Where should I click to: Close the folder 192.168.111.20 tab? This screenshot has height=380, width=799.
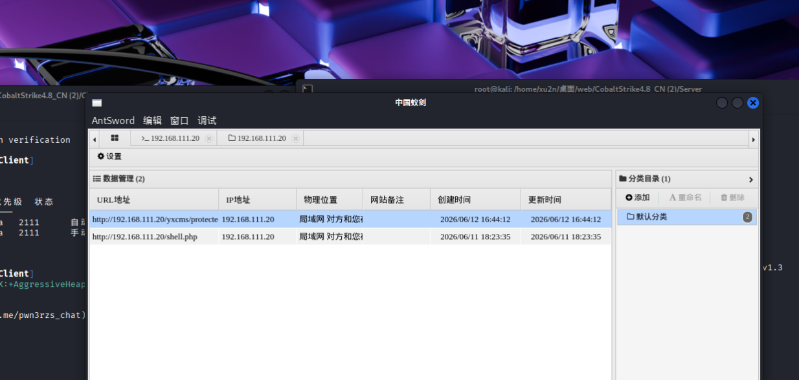click(x=295, y=138)
